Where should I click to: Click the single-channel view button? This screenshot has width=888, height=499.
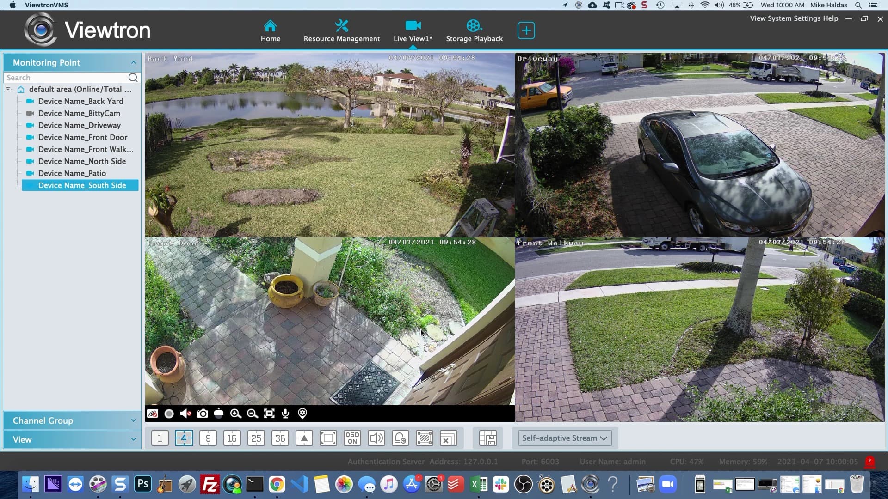click(159, 438)
